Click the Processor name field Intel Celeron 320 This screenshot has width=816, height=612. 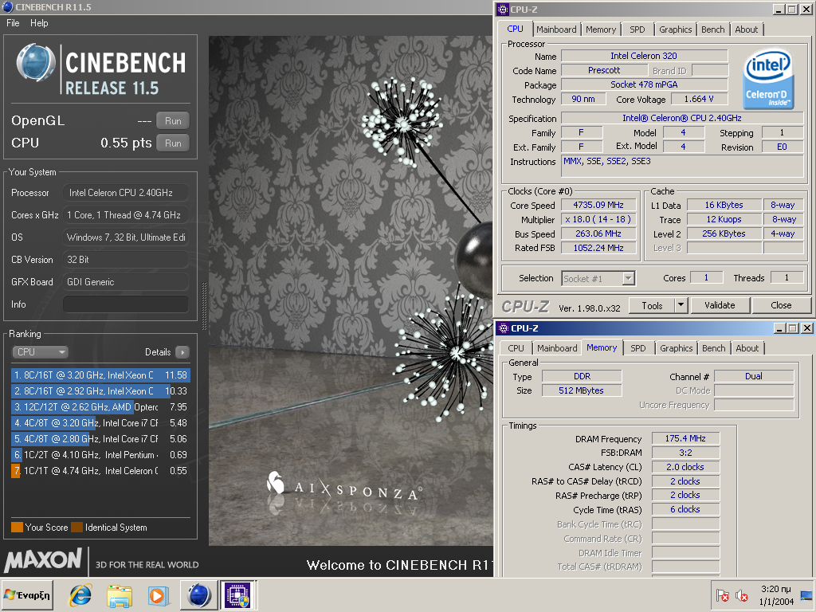tap(644, 56)
